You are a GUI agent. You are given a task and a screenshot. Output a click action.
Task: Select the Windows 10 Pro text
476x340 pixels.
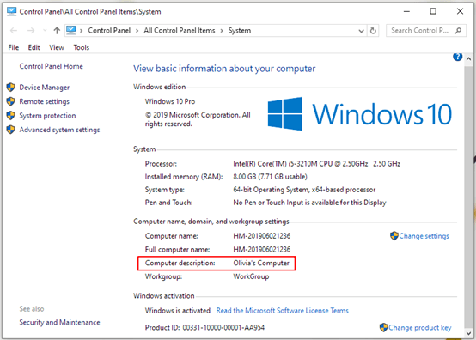pos(170,101)
